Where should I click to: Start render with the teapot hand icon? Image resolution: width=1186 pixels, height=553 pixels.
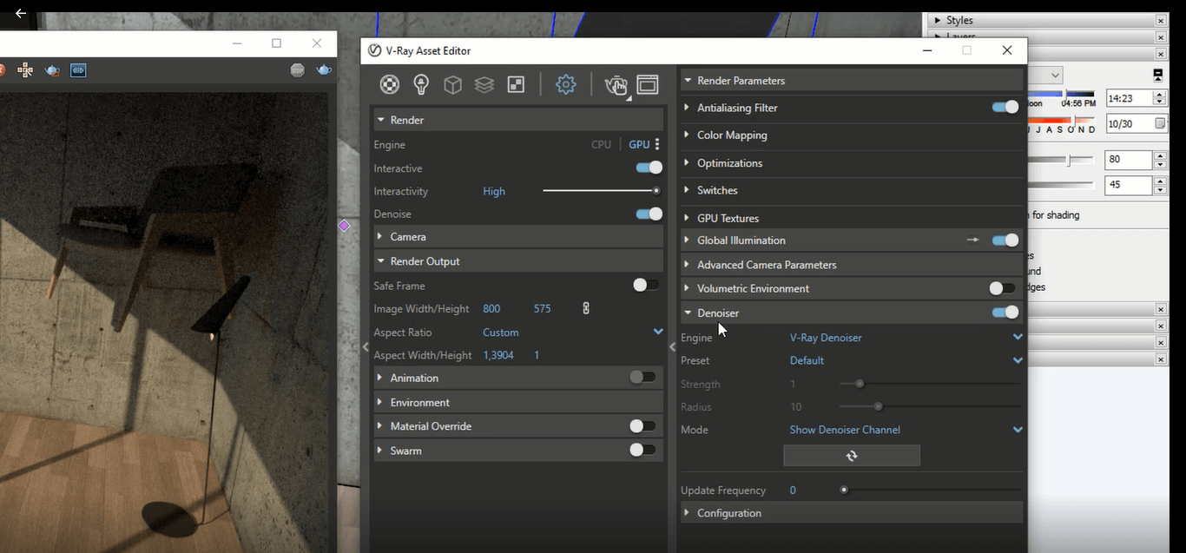coord(616,84)
